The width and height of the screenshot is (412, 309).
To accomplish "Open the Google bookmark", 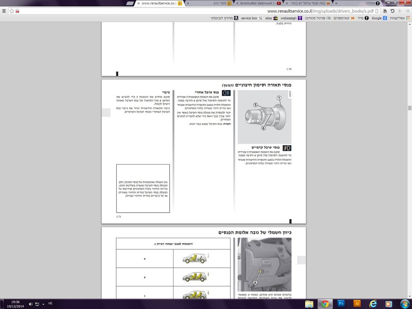I will (379, 18).
